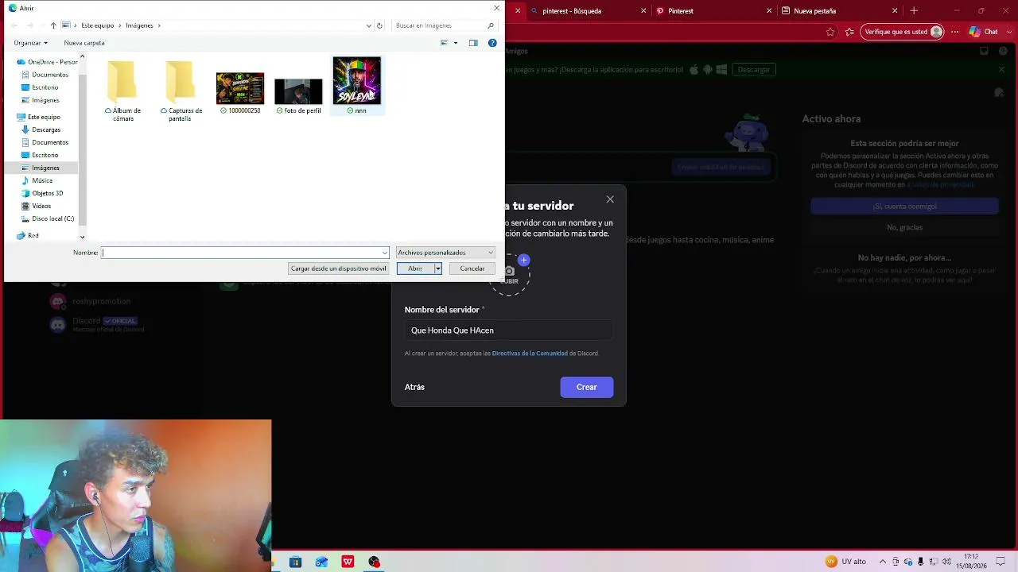
Task: Open the UV alto weather widget
Action: tap(845, 562)
